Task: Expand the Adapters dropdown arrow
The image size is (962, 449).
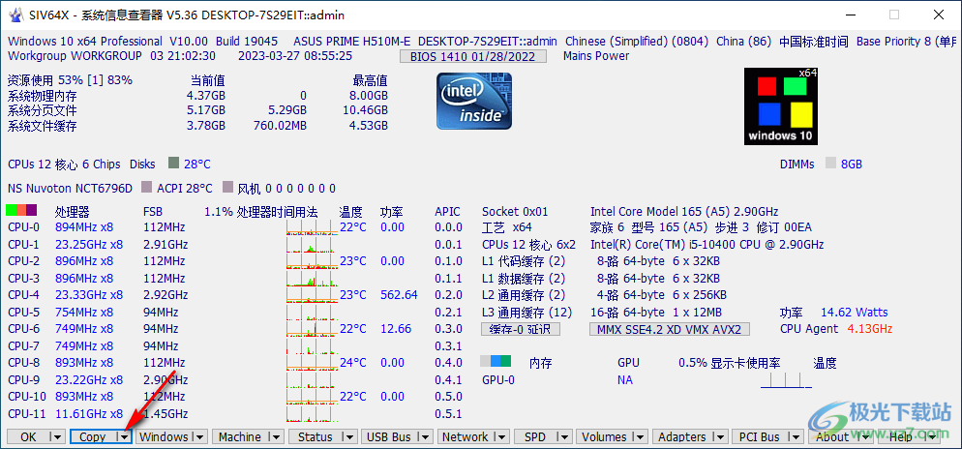Action: click(x=719, y=436)
